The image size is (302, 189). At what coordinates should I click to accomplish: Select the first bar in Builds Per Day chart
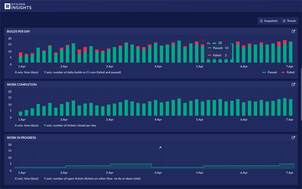coord(20,59)
